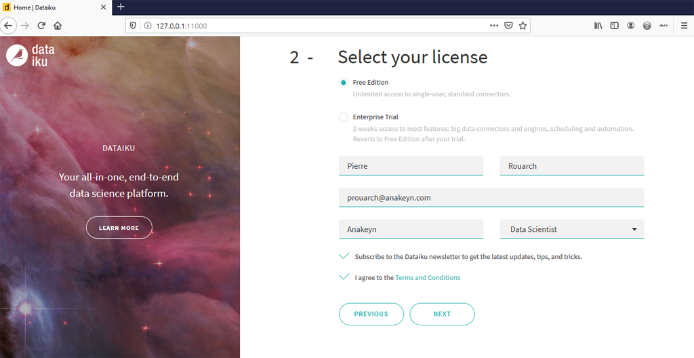
Task: Select the Home | Dataiku tab
Action: [56, 7]
